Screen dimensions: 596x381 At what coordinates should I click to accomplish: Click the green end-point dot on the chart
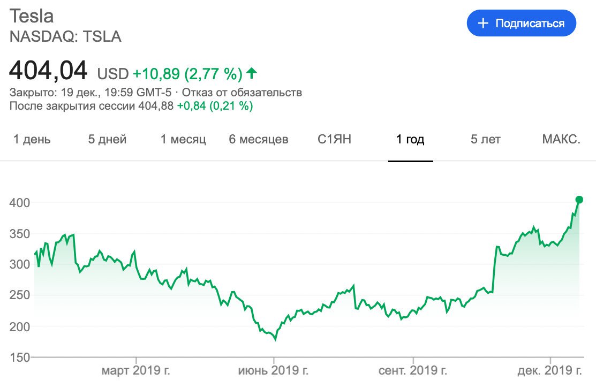579,200
